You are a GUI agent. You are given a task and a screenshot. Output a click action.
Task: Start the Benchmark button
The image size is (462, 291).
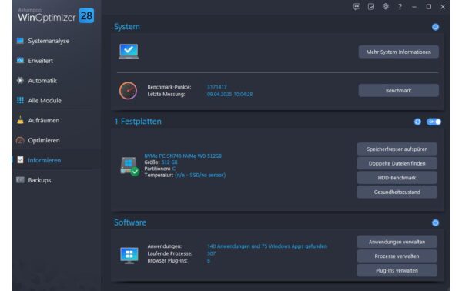tap(398, 90)
